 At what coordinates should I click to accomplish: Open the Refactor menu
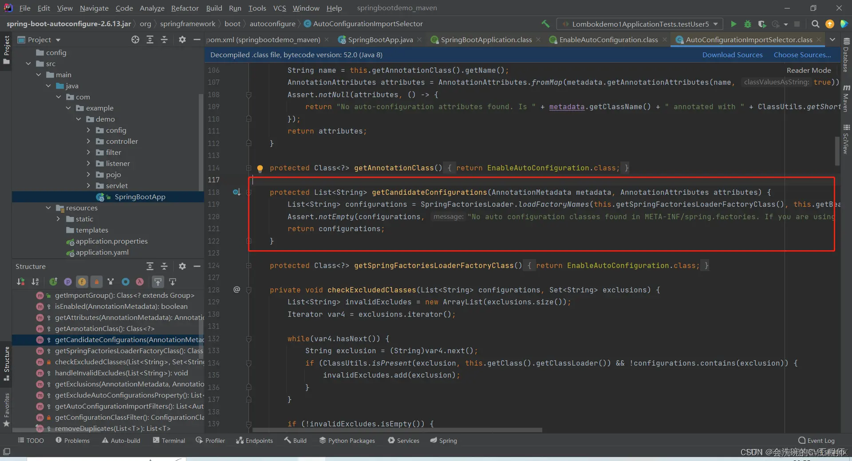tap(185, 8)
